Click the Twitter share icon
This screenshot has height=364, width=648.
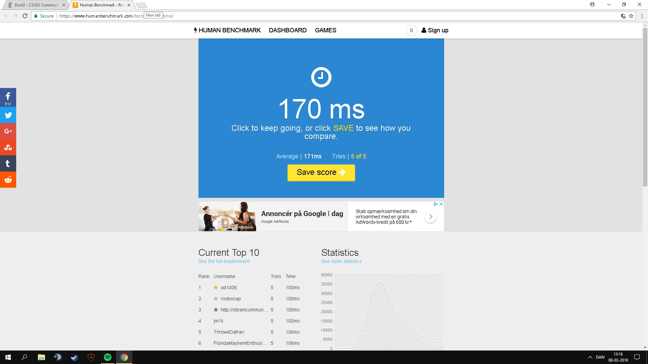pos(8,115)
